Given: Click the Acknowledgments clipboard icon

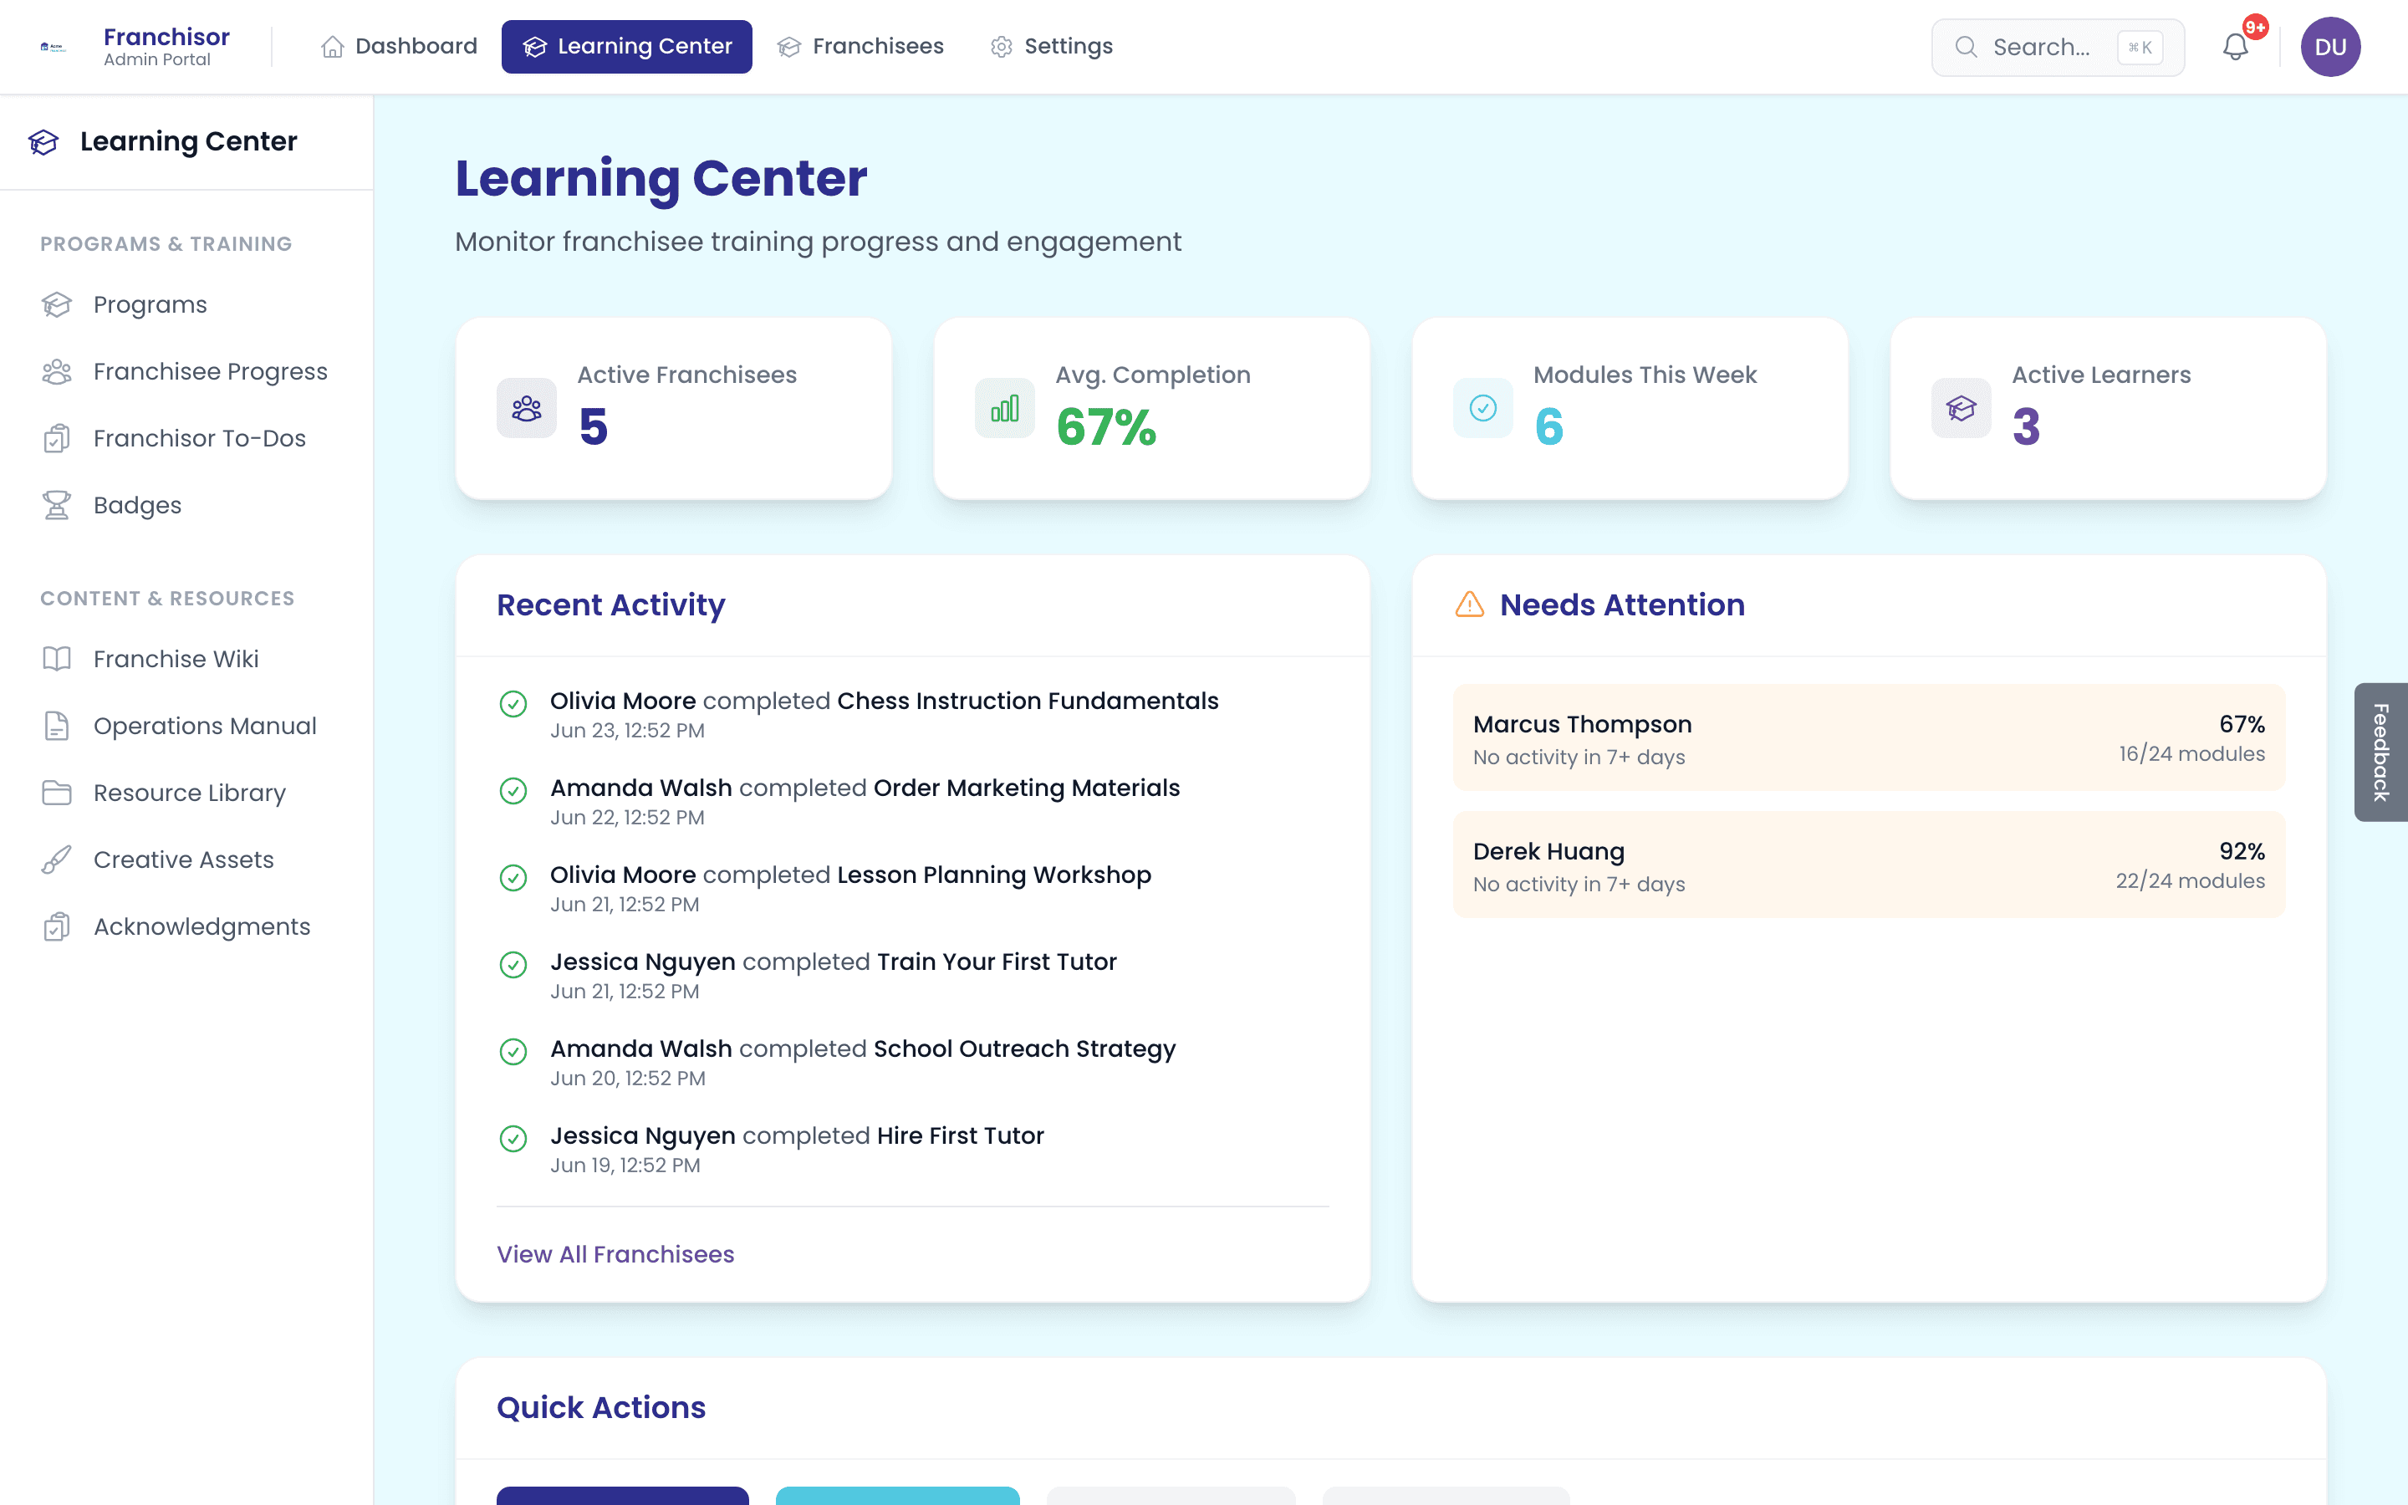Looking at the screenshot, I should (x=57, y=926).
